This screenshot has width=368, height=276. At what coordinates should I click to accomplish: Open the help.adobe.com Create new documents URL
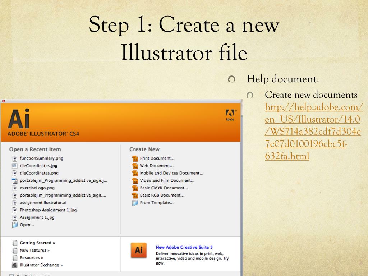tap(314, 132)
